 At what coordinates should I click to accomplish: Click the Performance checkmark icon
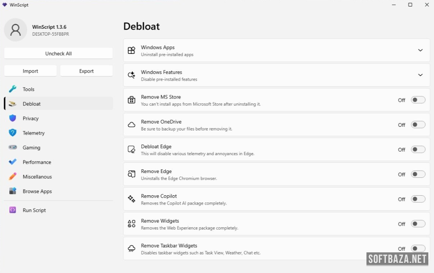pyautogui.click(x=13, y=162)
